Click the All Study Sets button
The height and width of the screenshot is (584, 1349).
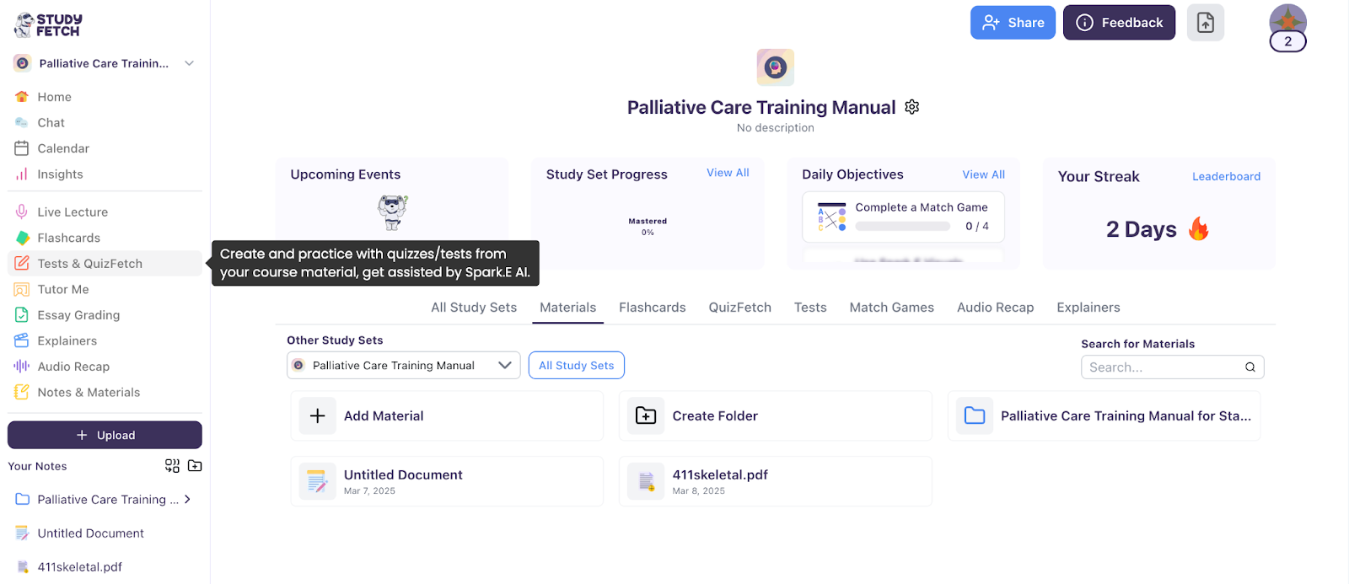tap(577, 366)
